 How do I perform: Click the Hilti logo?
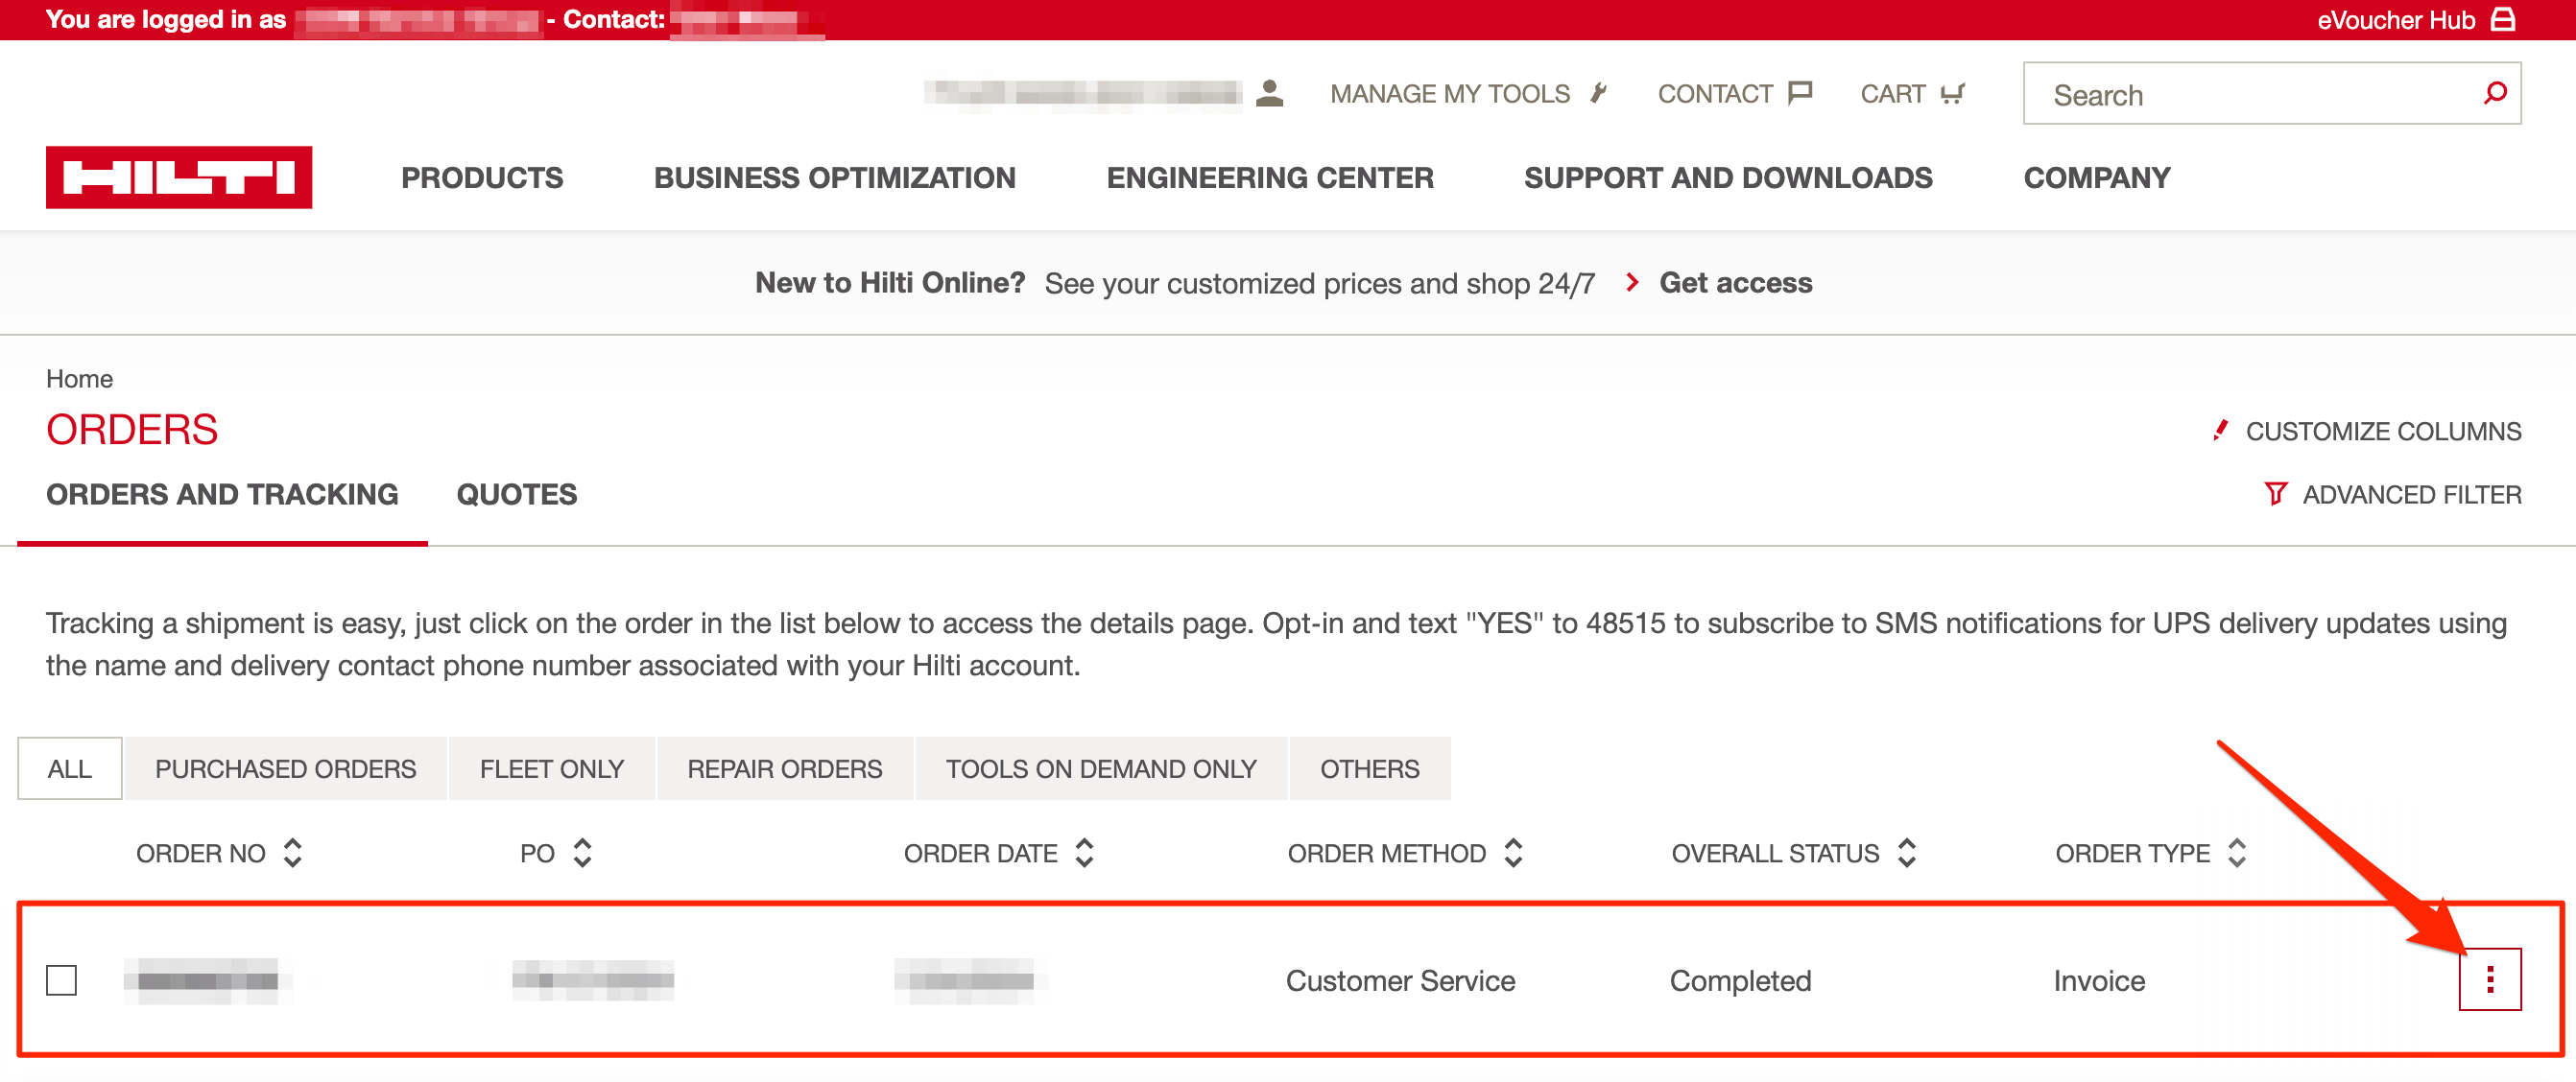(x=179, y=177)
